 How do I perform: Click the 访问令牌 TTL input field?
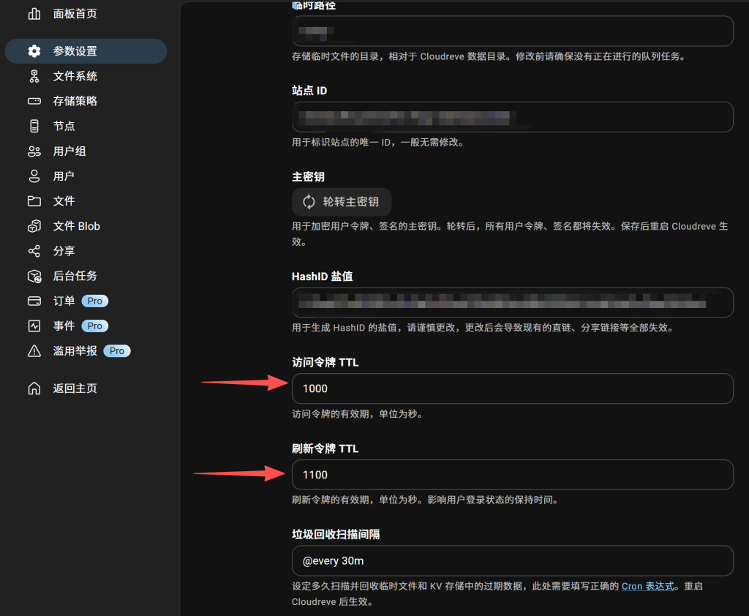pyautogui.click(x=512, y=388)
